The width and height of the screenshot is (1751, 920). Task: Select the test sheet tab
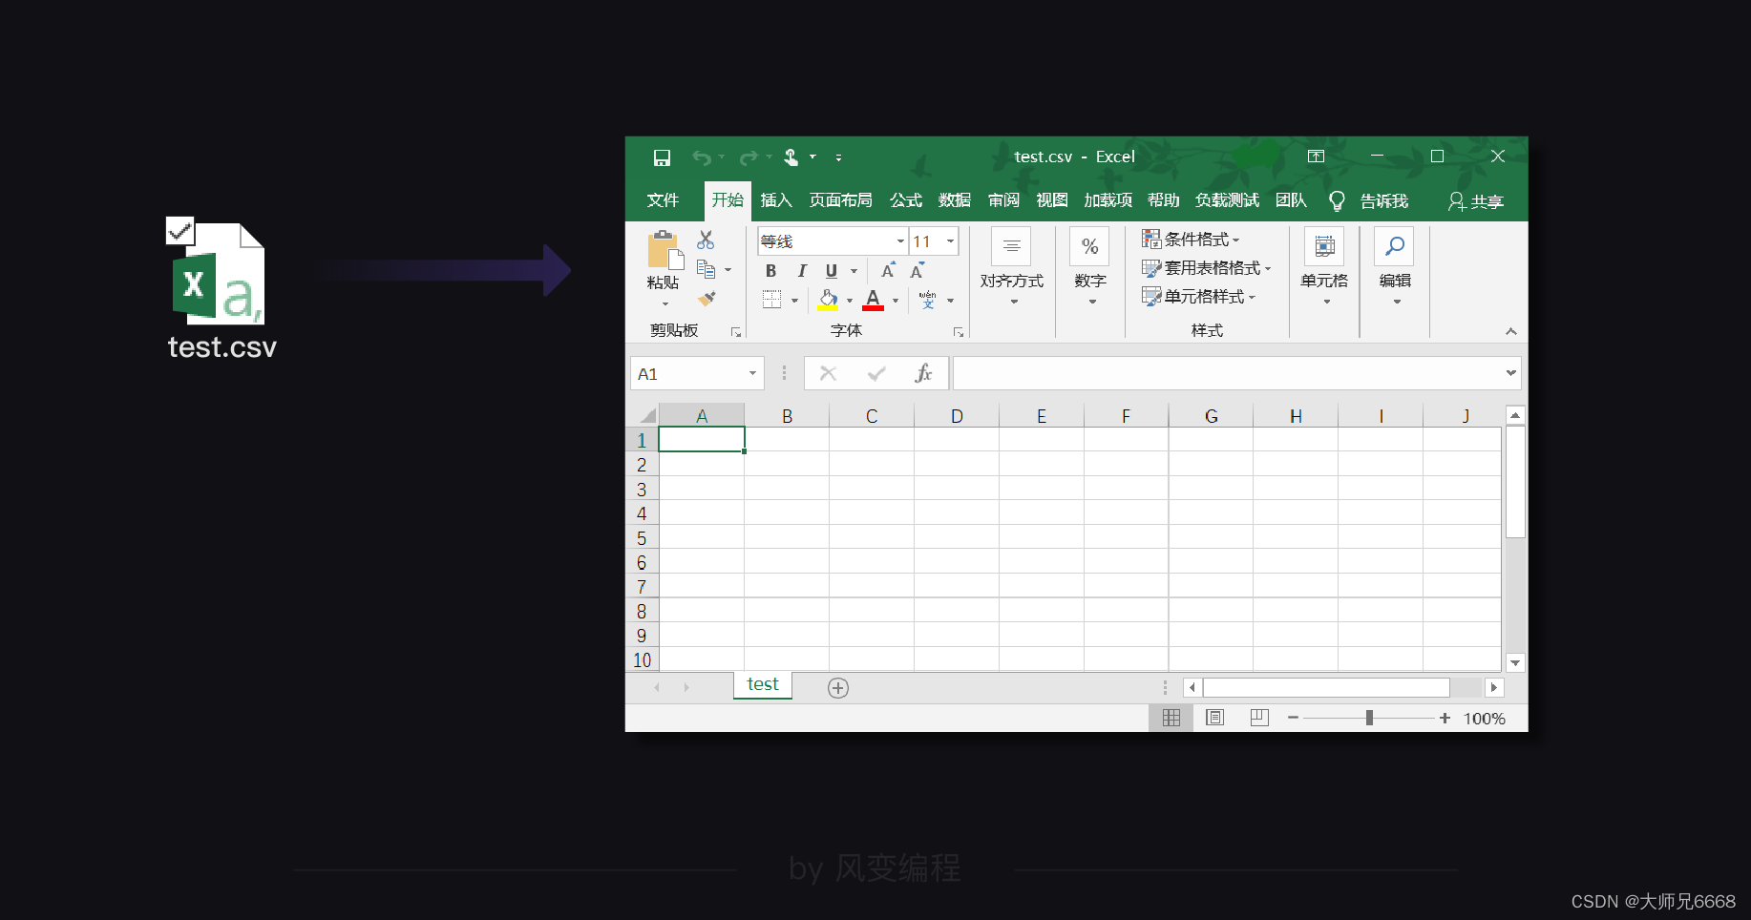coord(763,684)
